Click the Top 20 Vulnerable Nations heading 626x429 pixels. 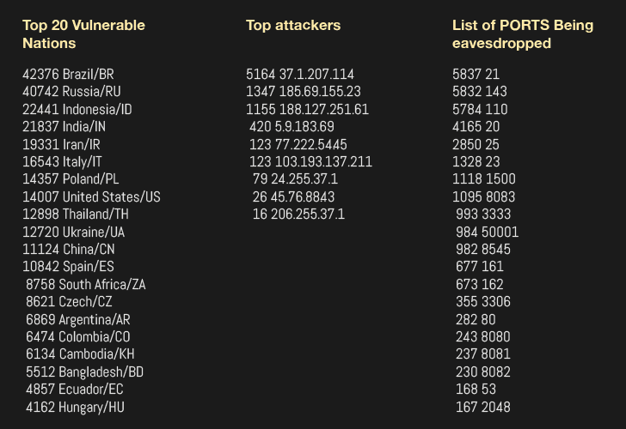pyautogui.click(x=83, y=33)
